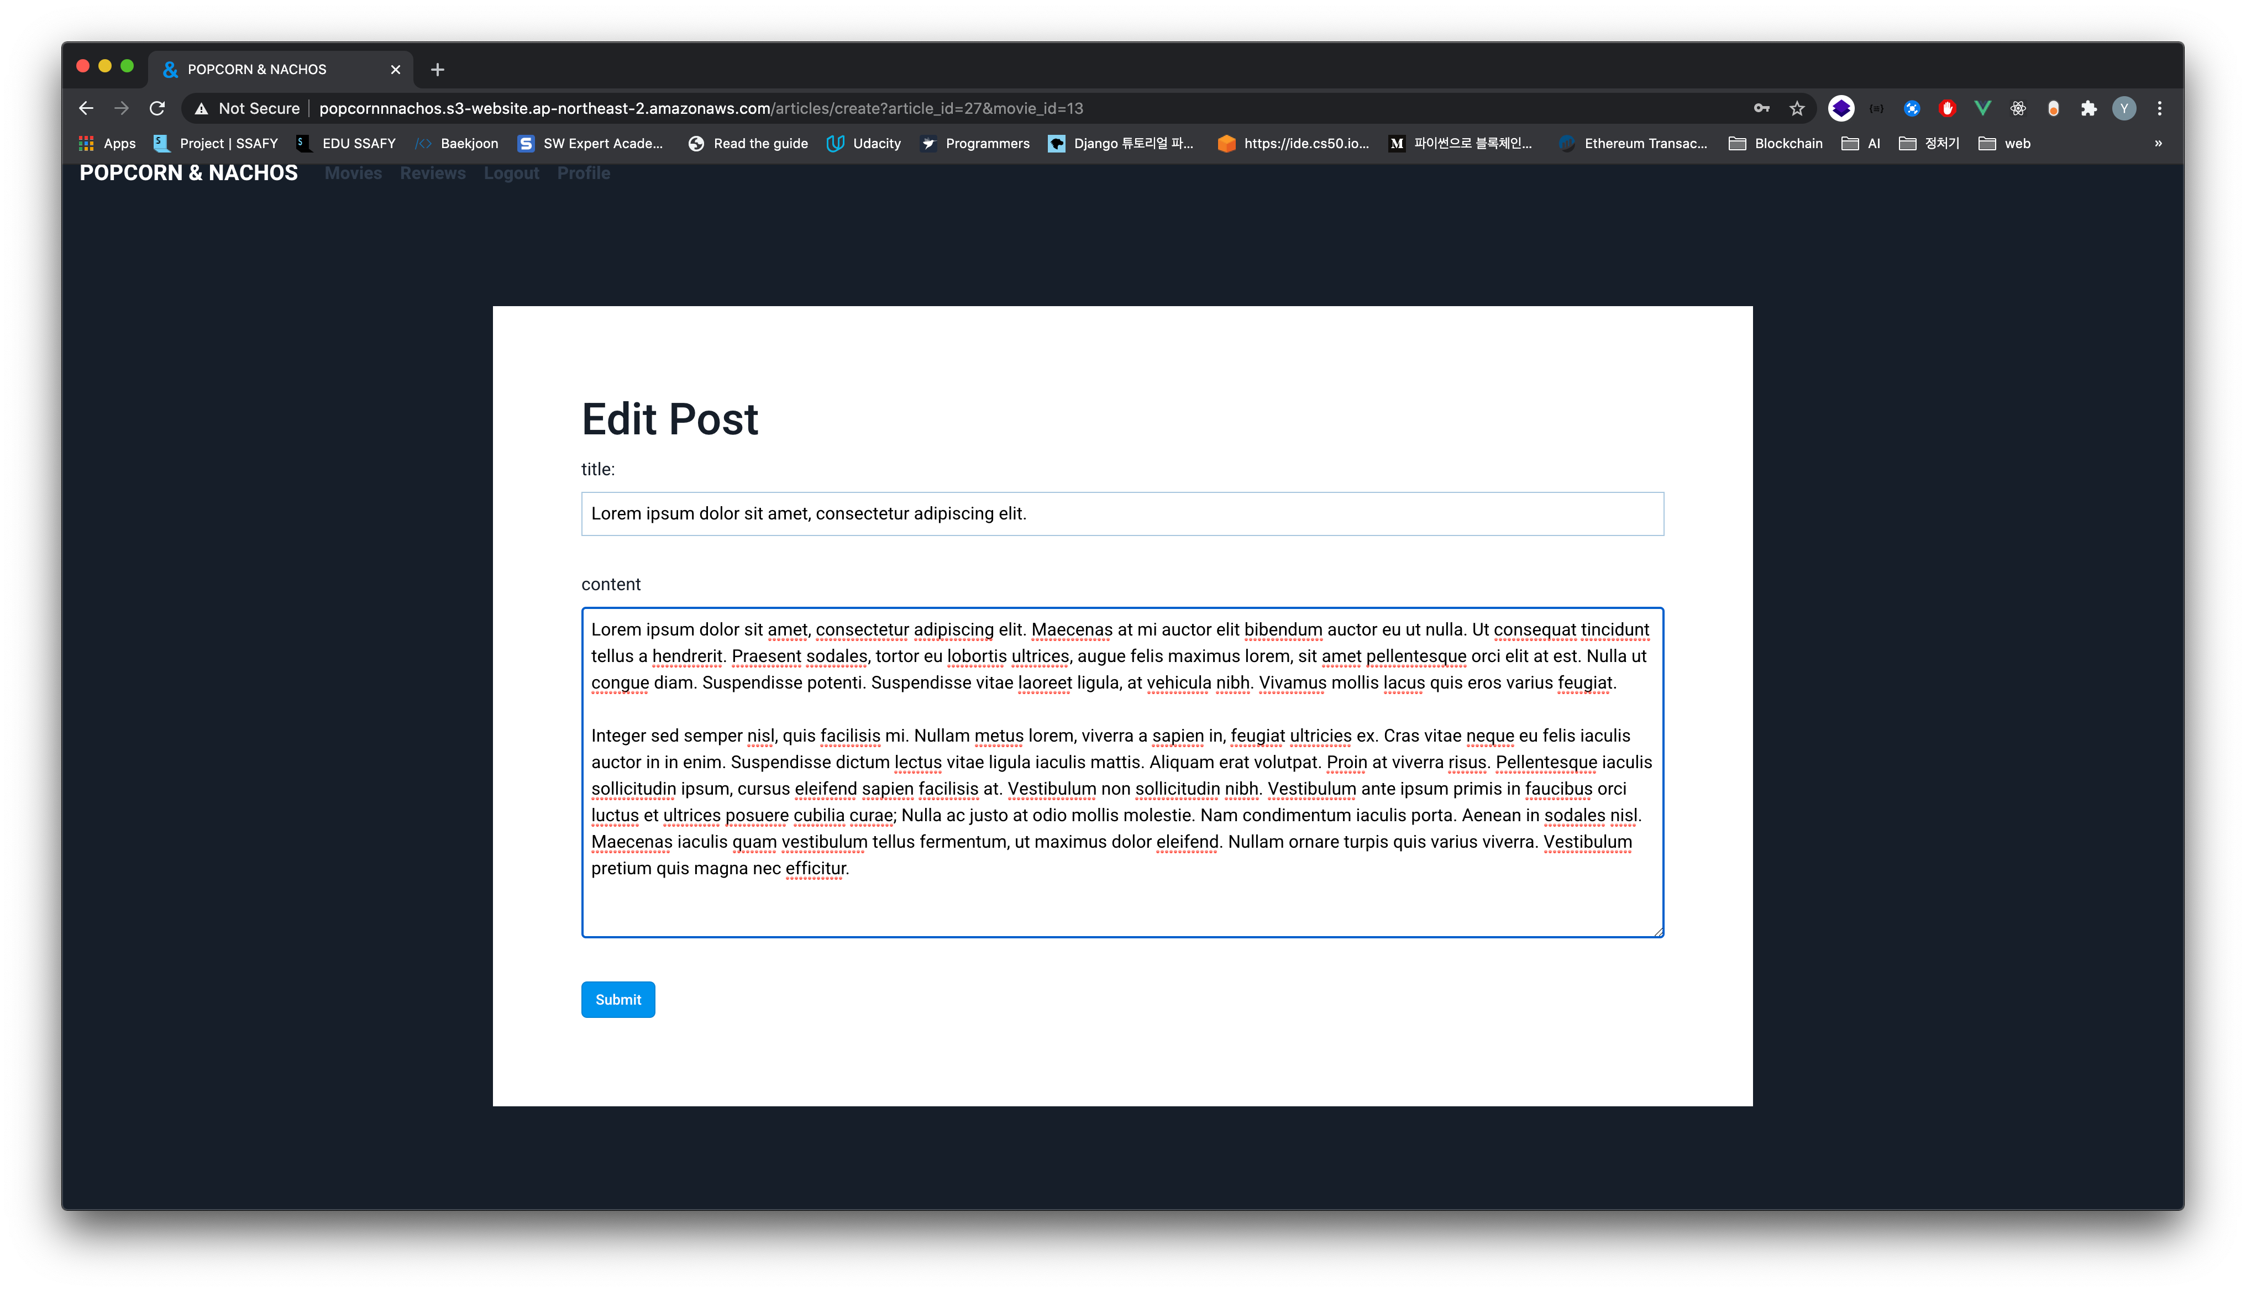This screenshot has height=1292, width=2246.
Task: Open the React devtools extension icon
Action: pos(2018,108)
